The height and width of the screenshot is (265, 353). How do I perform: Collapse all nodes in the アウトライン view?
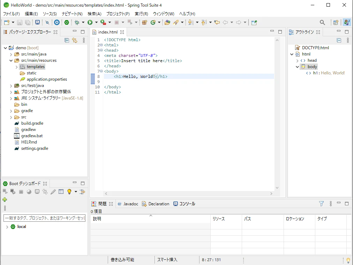click(339, 41)
